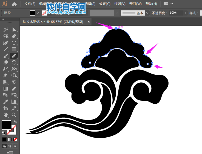Collapse the tools panel double-arrow

(2, 19)
